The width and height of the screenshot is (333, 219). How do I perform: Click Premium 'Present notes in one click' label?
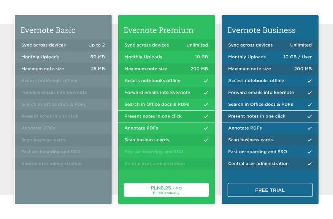[x=153, y=116]
